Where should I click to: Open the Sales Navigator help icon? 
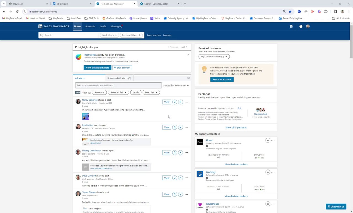point(301,26)
